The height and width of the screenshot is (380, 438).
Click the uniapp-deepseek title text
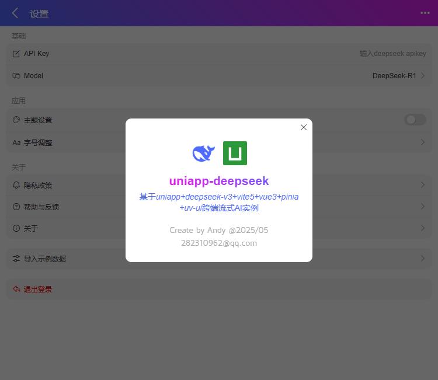point(219,181)
